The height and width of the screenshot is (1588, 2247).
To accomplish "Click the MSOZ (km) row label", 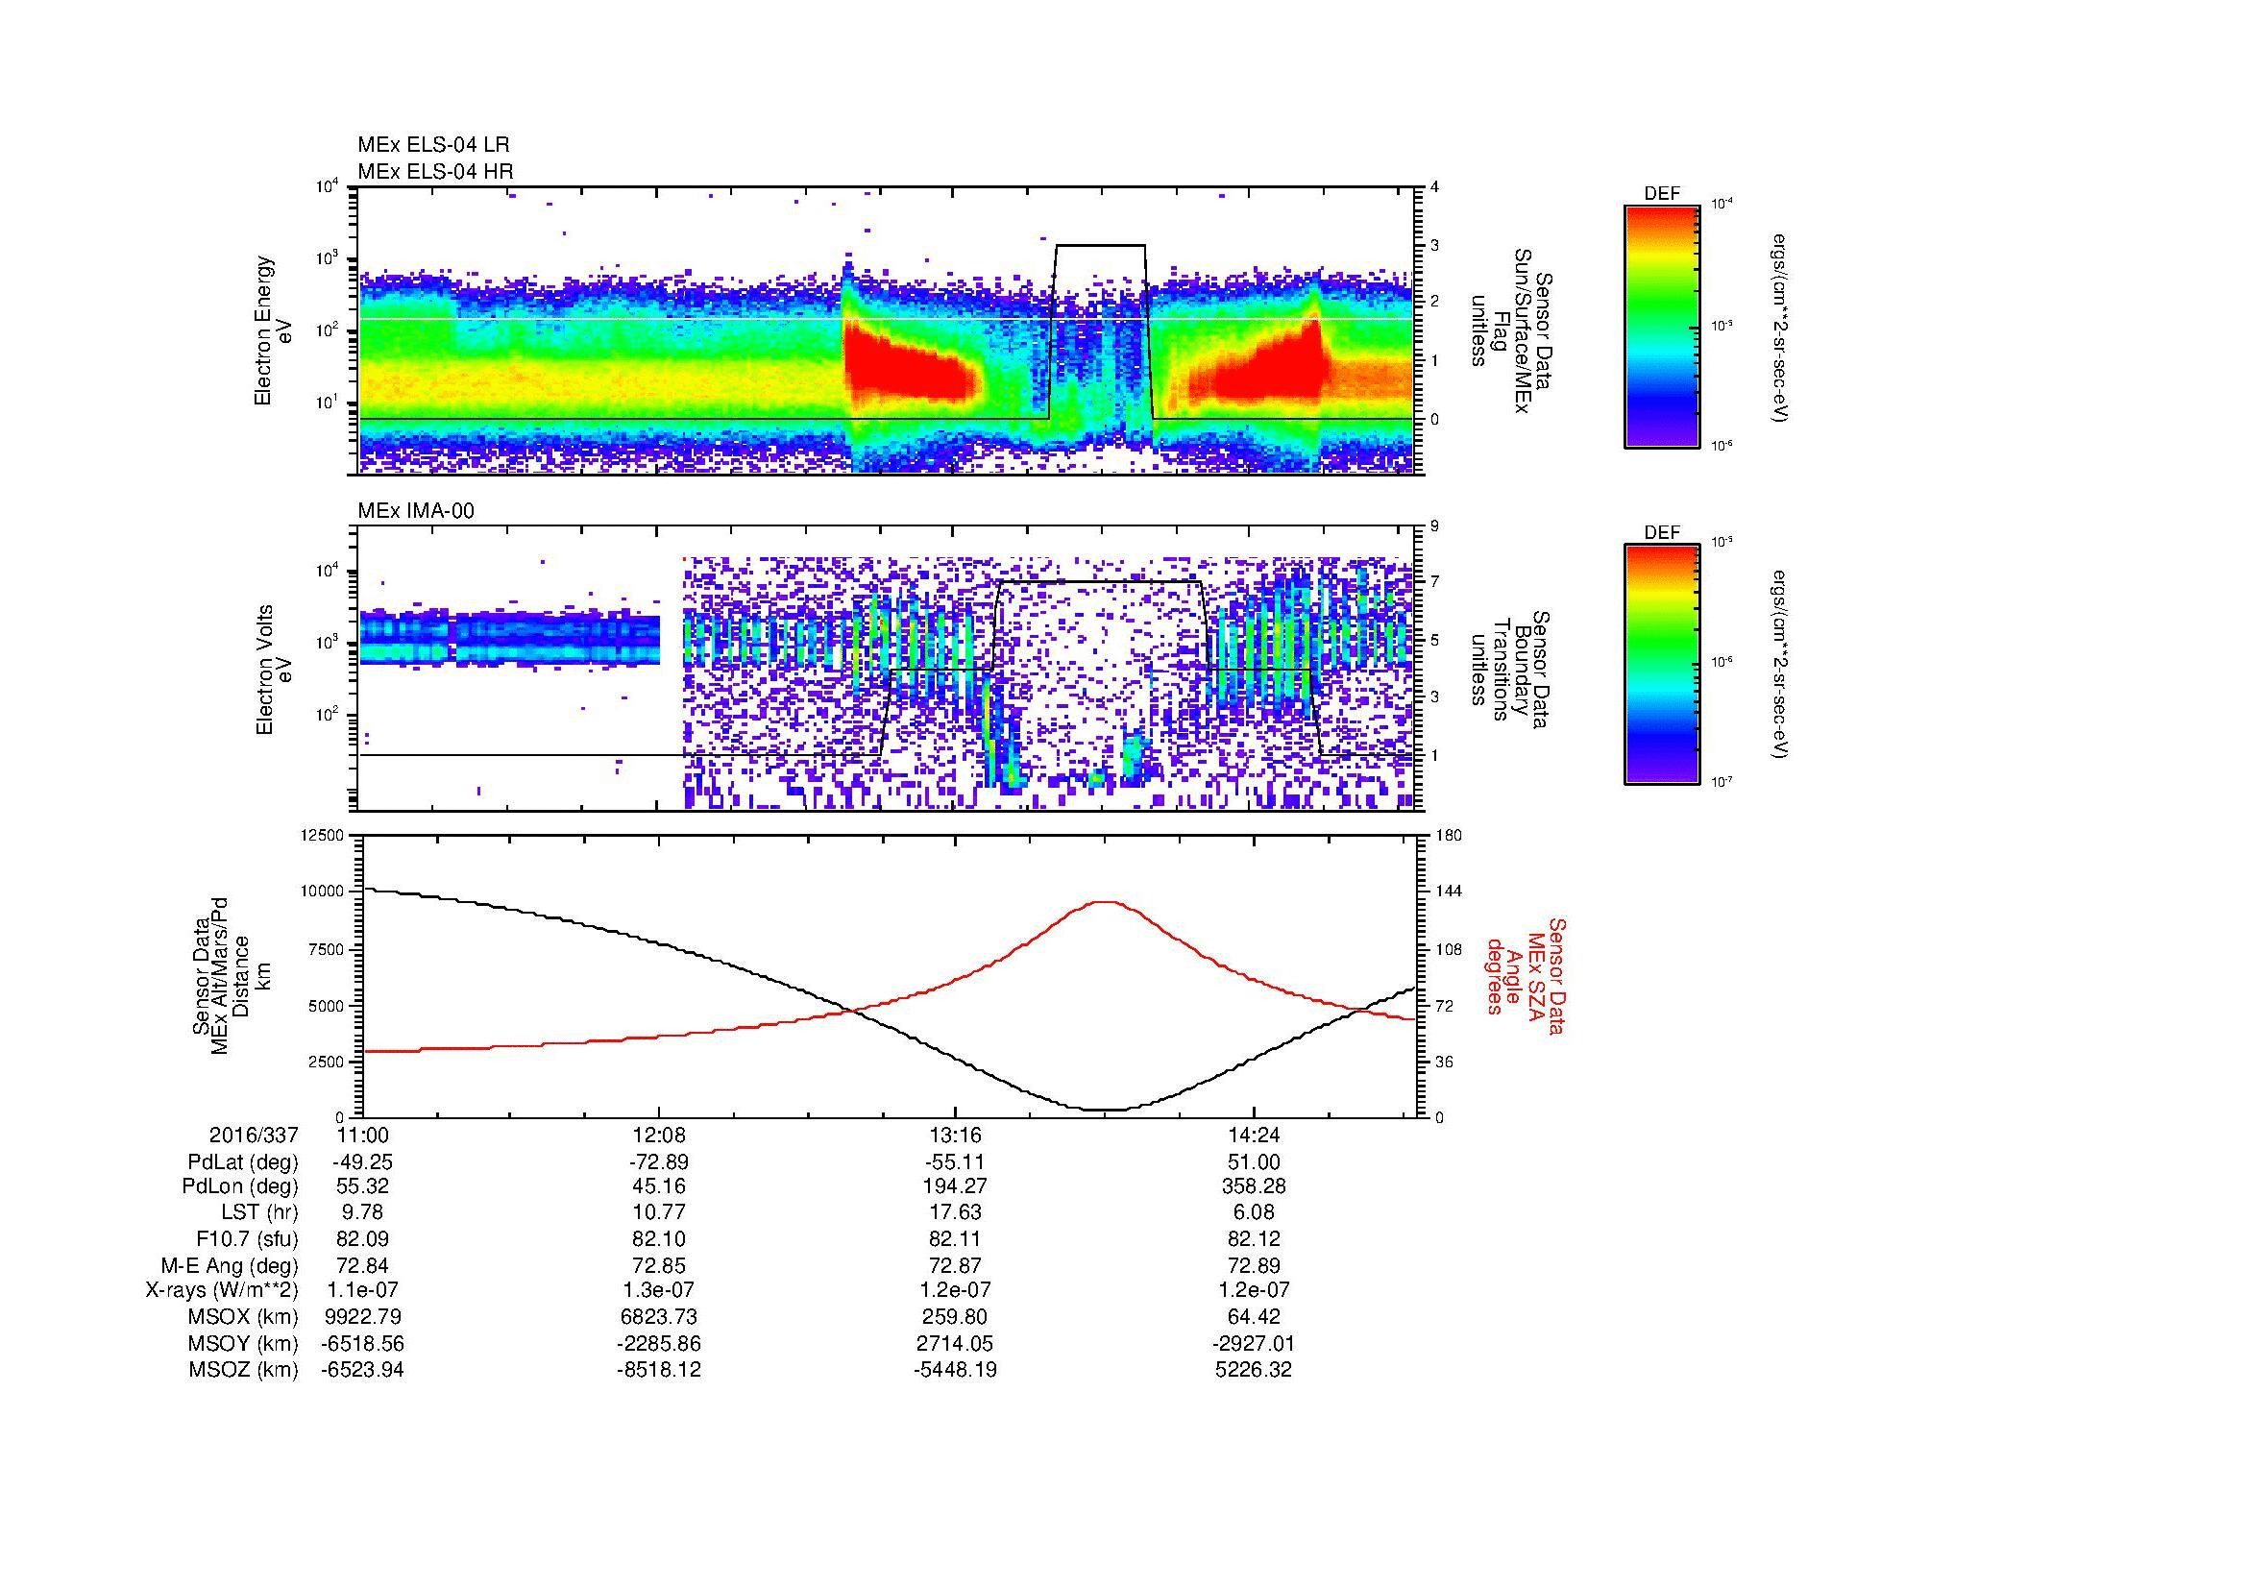I will [243, 1370].
